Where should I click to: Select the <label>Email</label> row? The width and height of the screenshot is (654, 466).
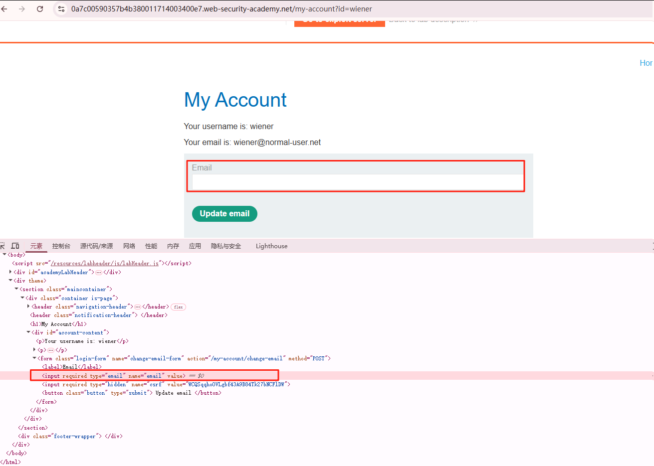point(327,367)
